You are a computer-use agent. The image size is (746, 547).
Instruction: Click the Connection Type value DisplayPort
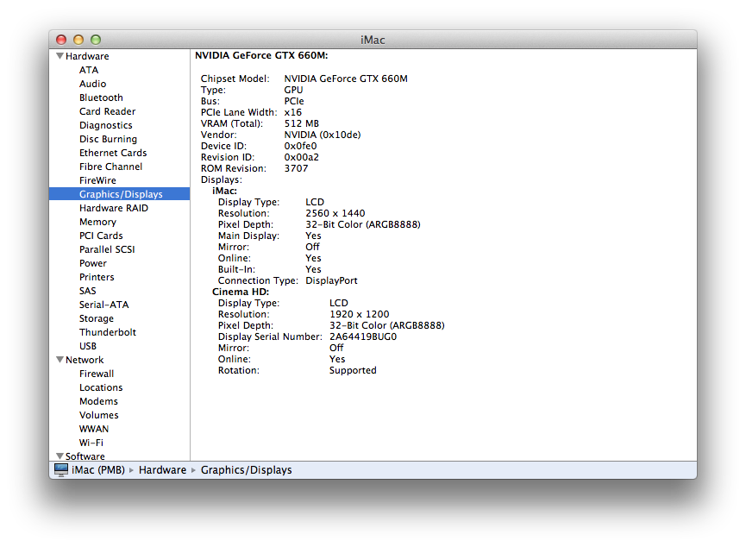[332, 280]
